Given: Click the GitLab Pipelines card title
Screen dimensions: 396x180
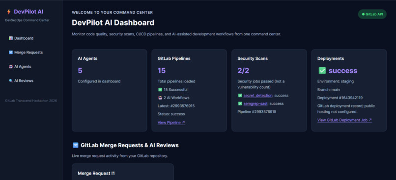Looking at the screenshot, I should coord(174,58).
